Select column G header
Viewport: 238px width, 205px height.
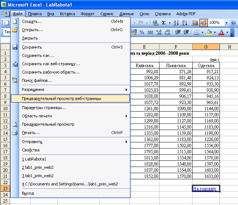[206, 47]
